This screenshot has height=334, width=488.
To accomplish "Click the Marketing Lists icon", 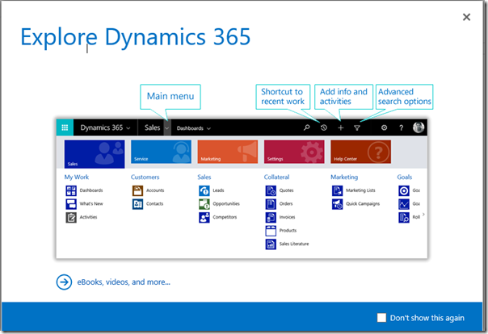I will click(x=338, y=190).
